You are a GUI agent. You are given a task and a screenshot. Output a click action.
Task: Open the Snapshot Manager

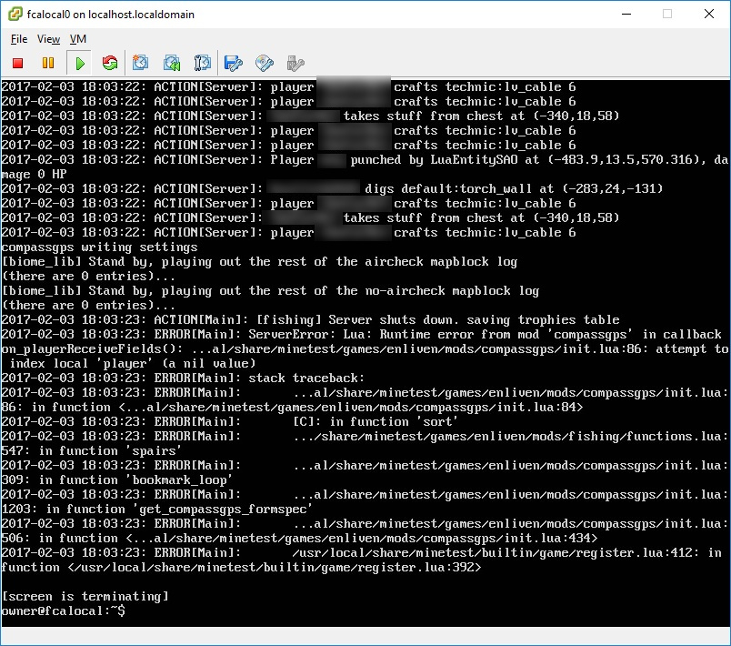coord(203,63)
